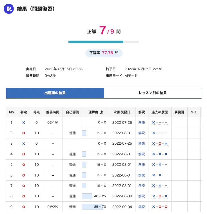The image size is (207, 214).
Task: Click the latest history X mark in row 5
Action: point(153,165)
